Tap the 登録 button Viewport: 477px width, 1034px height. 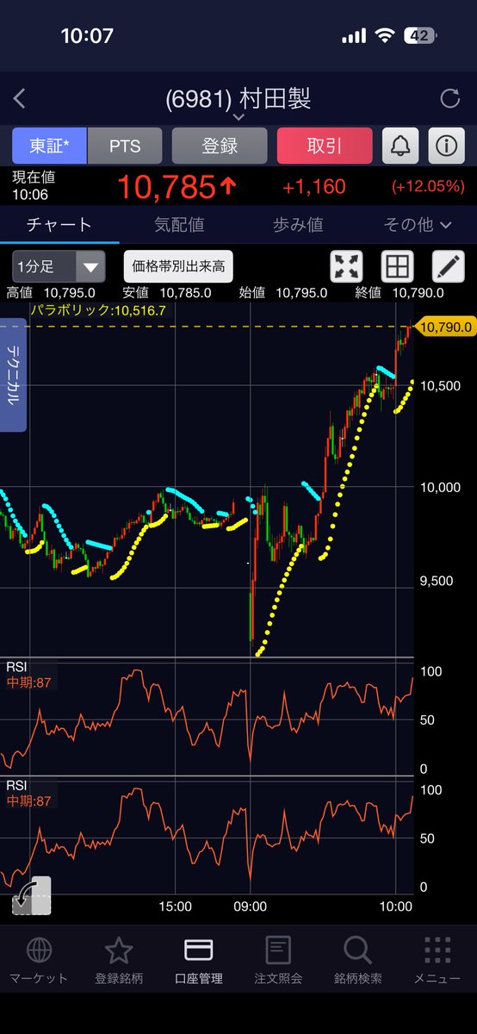220,146
